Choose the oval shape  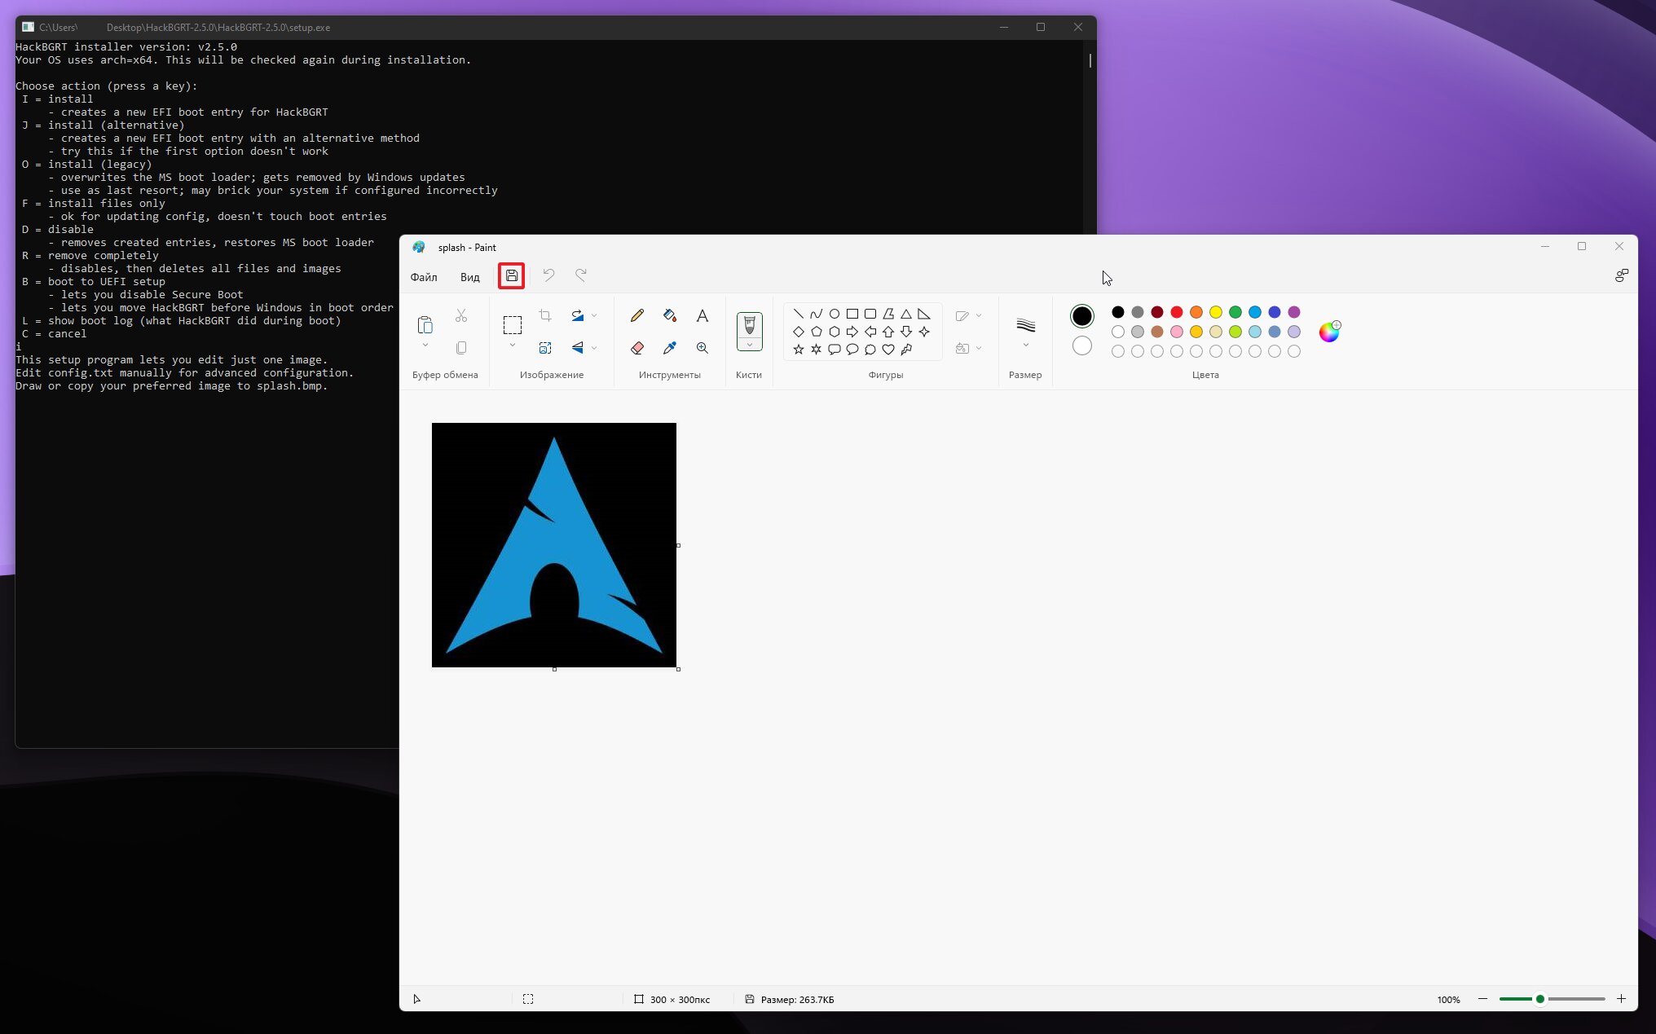pos(835,314)
